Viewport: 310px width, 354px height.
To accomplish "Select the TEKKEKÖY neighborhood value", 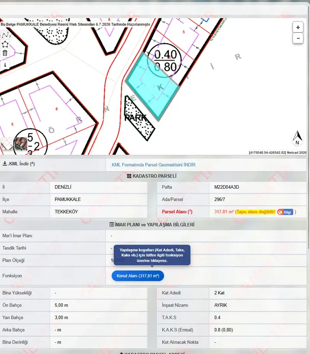I will [x=66, y=212].
